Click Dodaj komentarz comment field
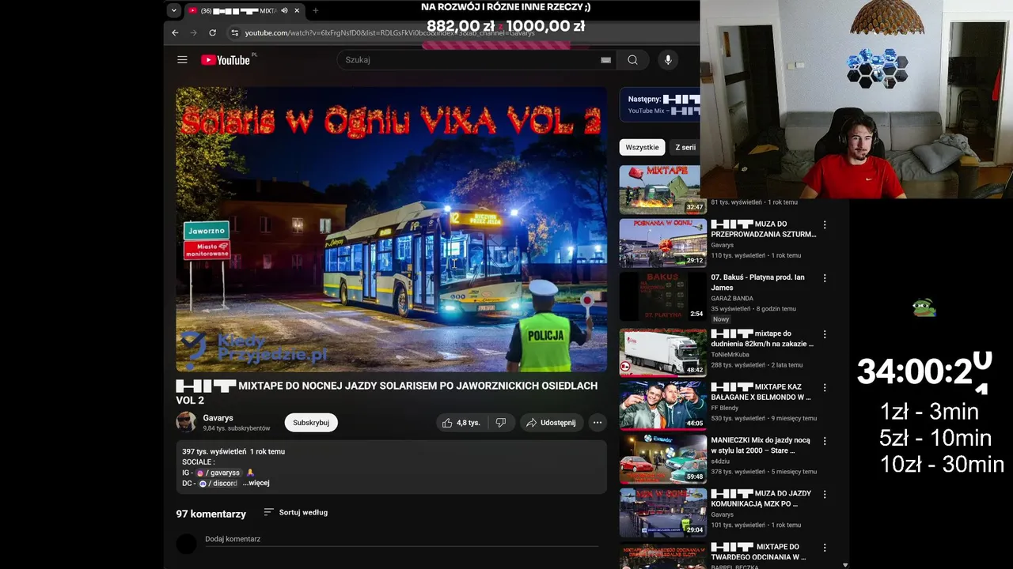This screenshot has height=569, width=1013. click(401, 540)
